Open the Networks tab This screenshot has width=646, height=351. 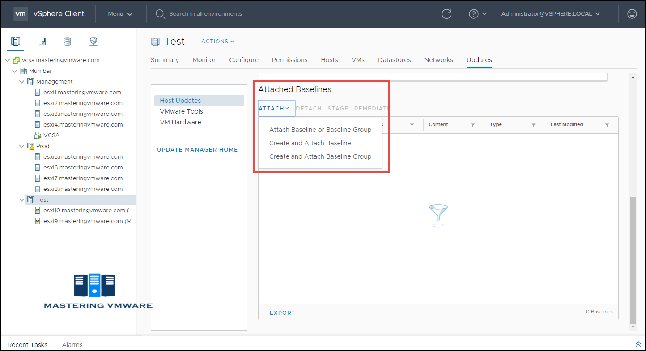[x=439, y=60]
